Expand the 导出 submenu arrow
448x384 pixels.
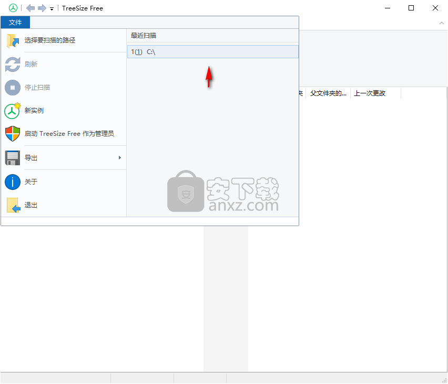(120, 158)
